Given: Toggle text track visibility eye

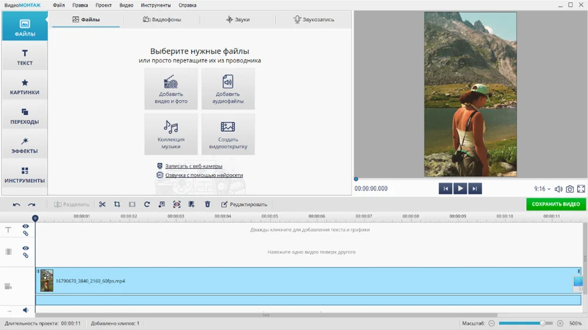Looking at the screenshot, I should pyautogui.click(x=25, y=226).
